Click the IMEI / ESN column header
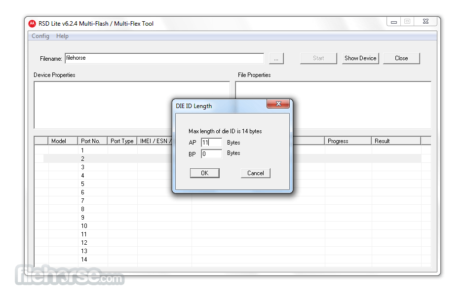This screenshot has height=300, width=465. [x=155, y=141]
